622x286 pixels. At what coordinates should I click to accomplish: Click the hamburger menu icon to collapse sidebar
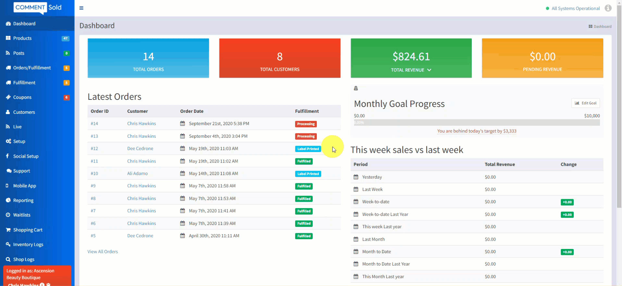81,8
